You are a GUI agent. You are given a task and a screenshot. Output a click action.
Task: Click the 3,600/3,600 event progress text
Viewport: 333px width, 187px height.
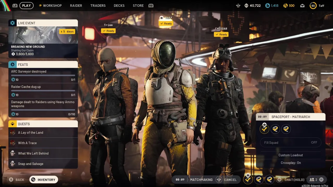click(25, 54)
